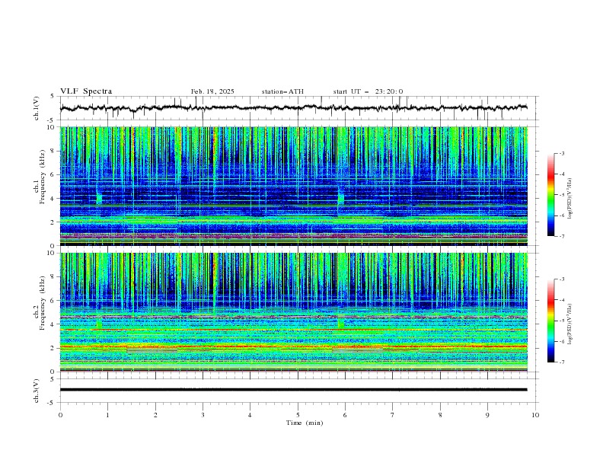Image resolution: width=603 pixels, height=466 pixels.
Task: Click the log(PSD) label beside ch.2 colorbar
Action: tap(570, 324)
